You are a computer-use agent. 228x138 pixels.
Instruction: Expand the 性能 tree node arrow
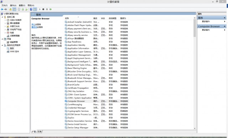coord(5,33)
